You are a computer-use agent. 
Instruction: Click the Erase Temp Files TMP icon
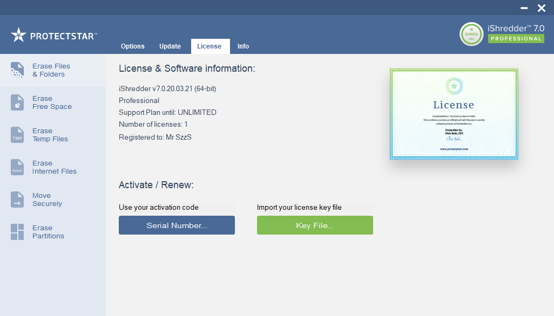[x=17, y=135]
